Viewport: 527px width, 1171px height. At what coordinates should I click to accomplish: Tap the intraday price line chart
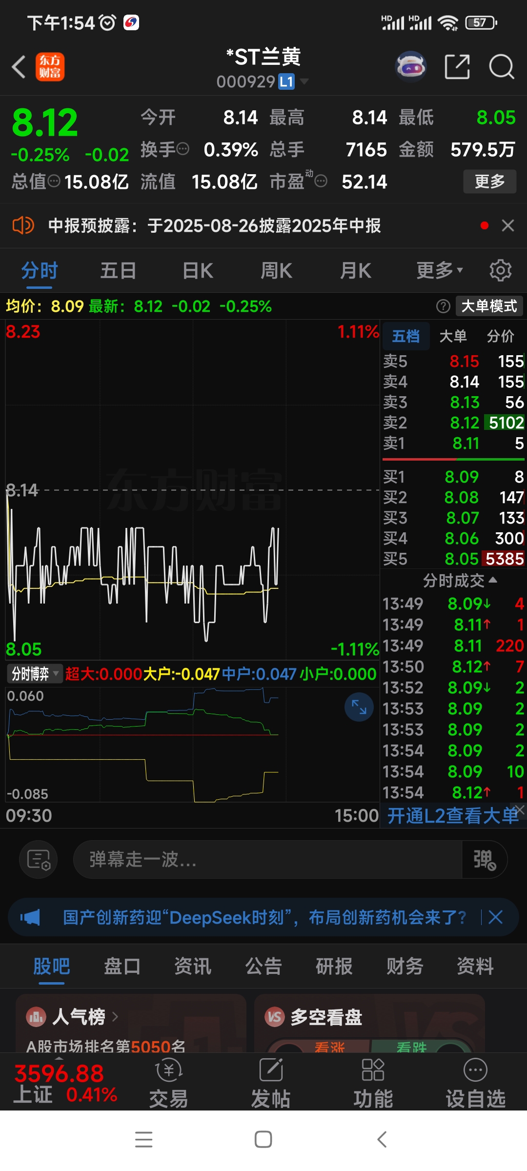(192, 490)
